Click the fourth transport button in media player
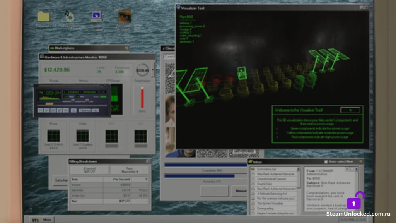396x223 pixels. tap(60, 110)
